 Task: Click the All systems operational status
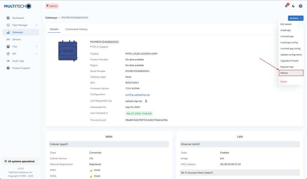(x=21, y=161)
